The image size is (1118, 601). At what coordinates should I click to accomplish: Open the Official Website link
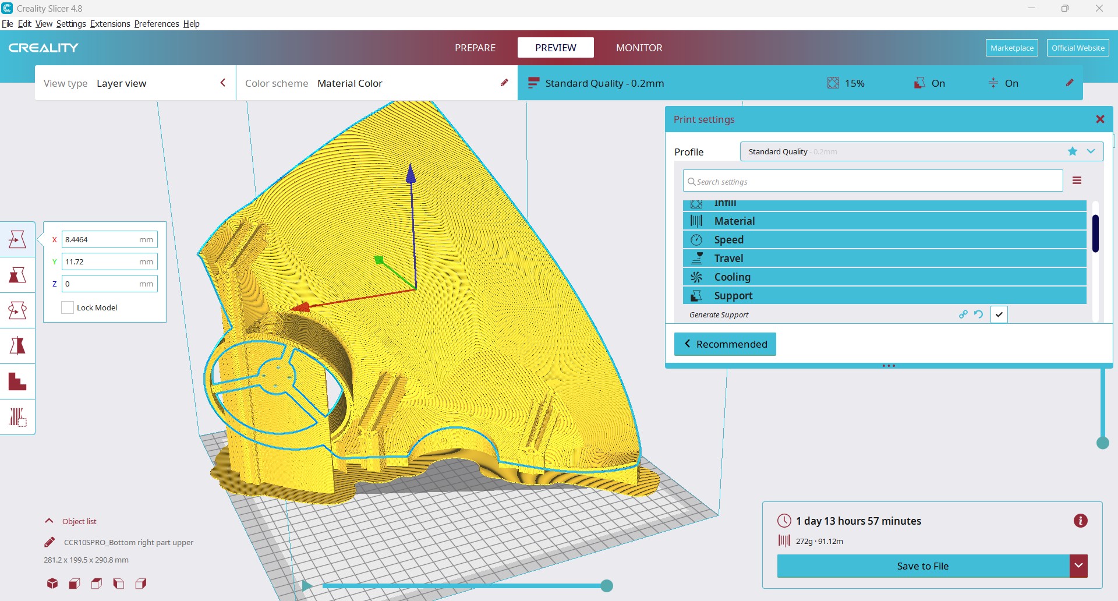[x=1078, y=48]
